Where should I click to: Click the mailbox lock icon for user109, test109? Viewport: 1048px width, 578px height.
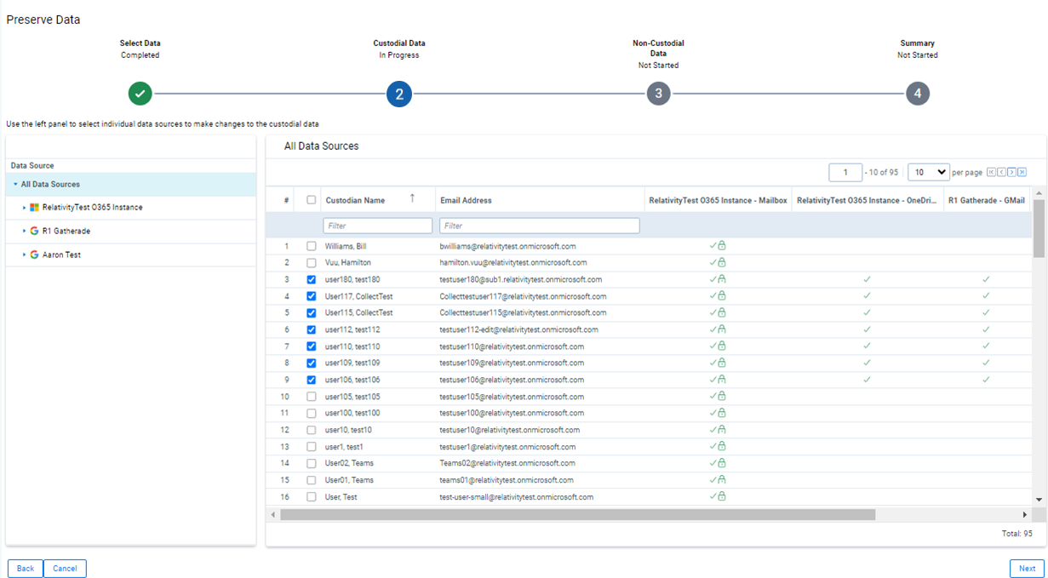pos(722,363)
